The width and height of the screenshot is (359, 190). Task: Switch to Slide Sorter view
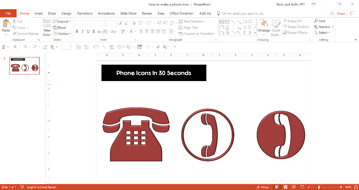pyautogui.click(x=285, y=187)
